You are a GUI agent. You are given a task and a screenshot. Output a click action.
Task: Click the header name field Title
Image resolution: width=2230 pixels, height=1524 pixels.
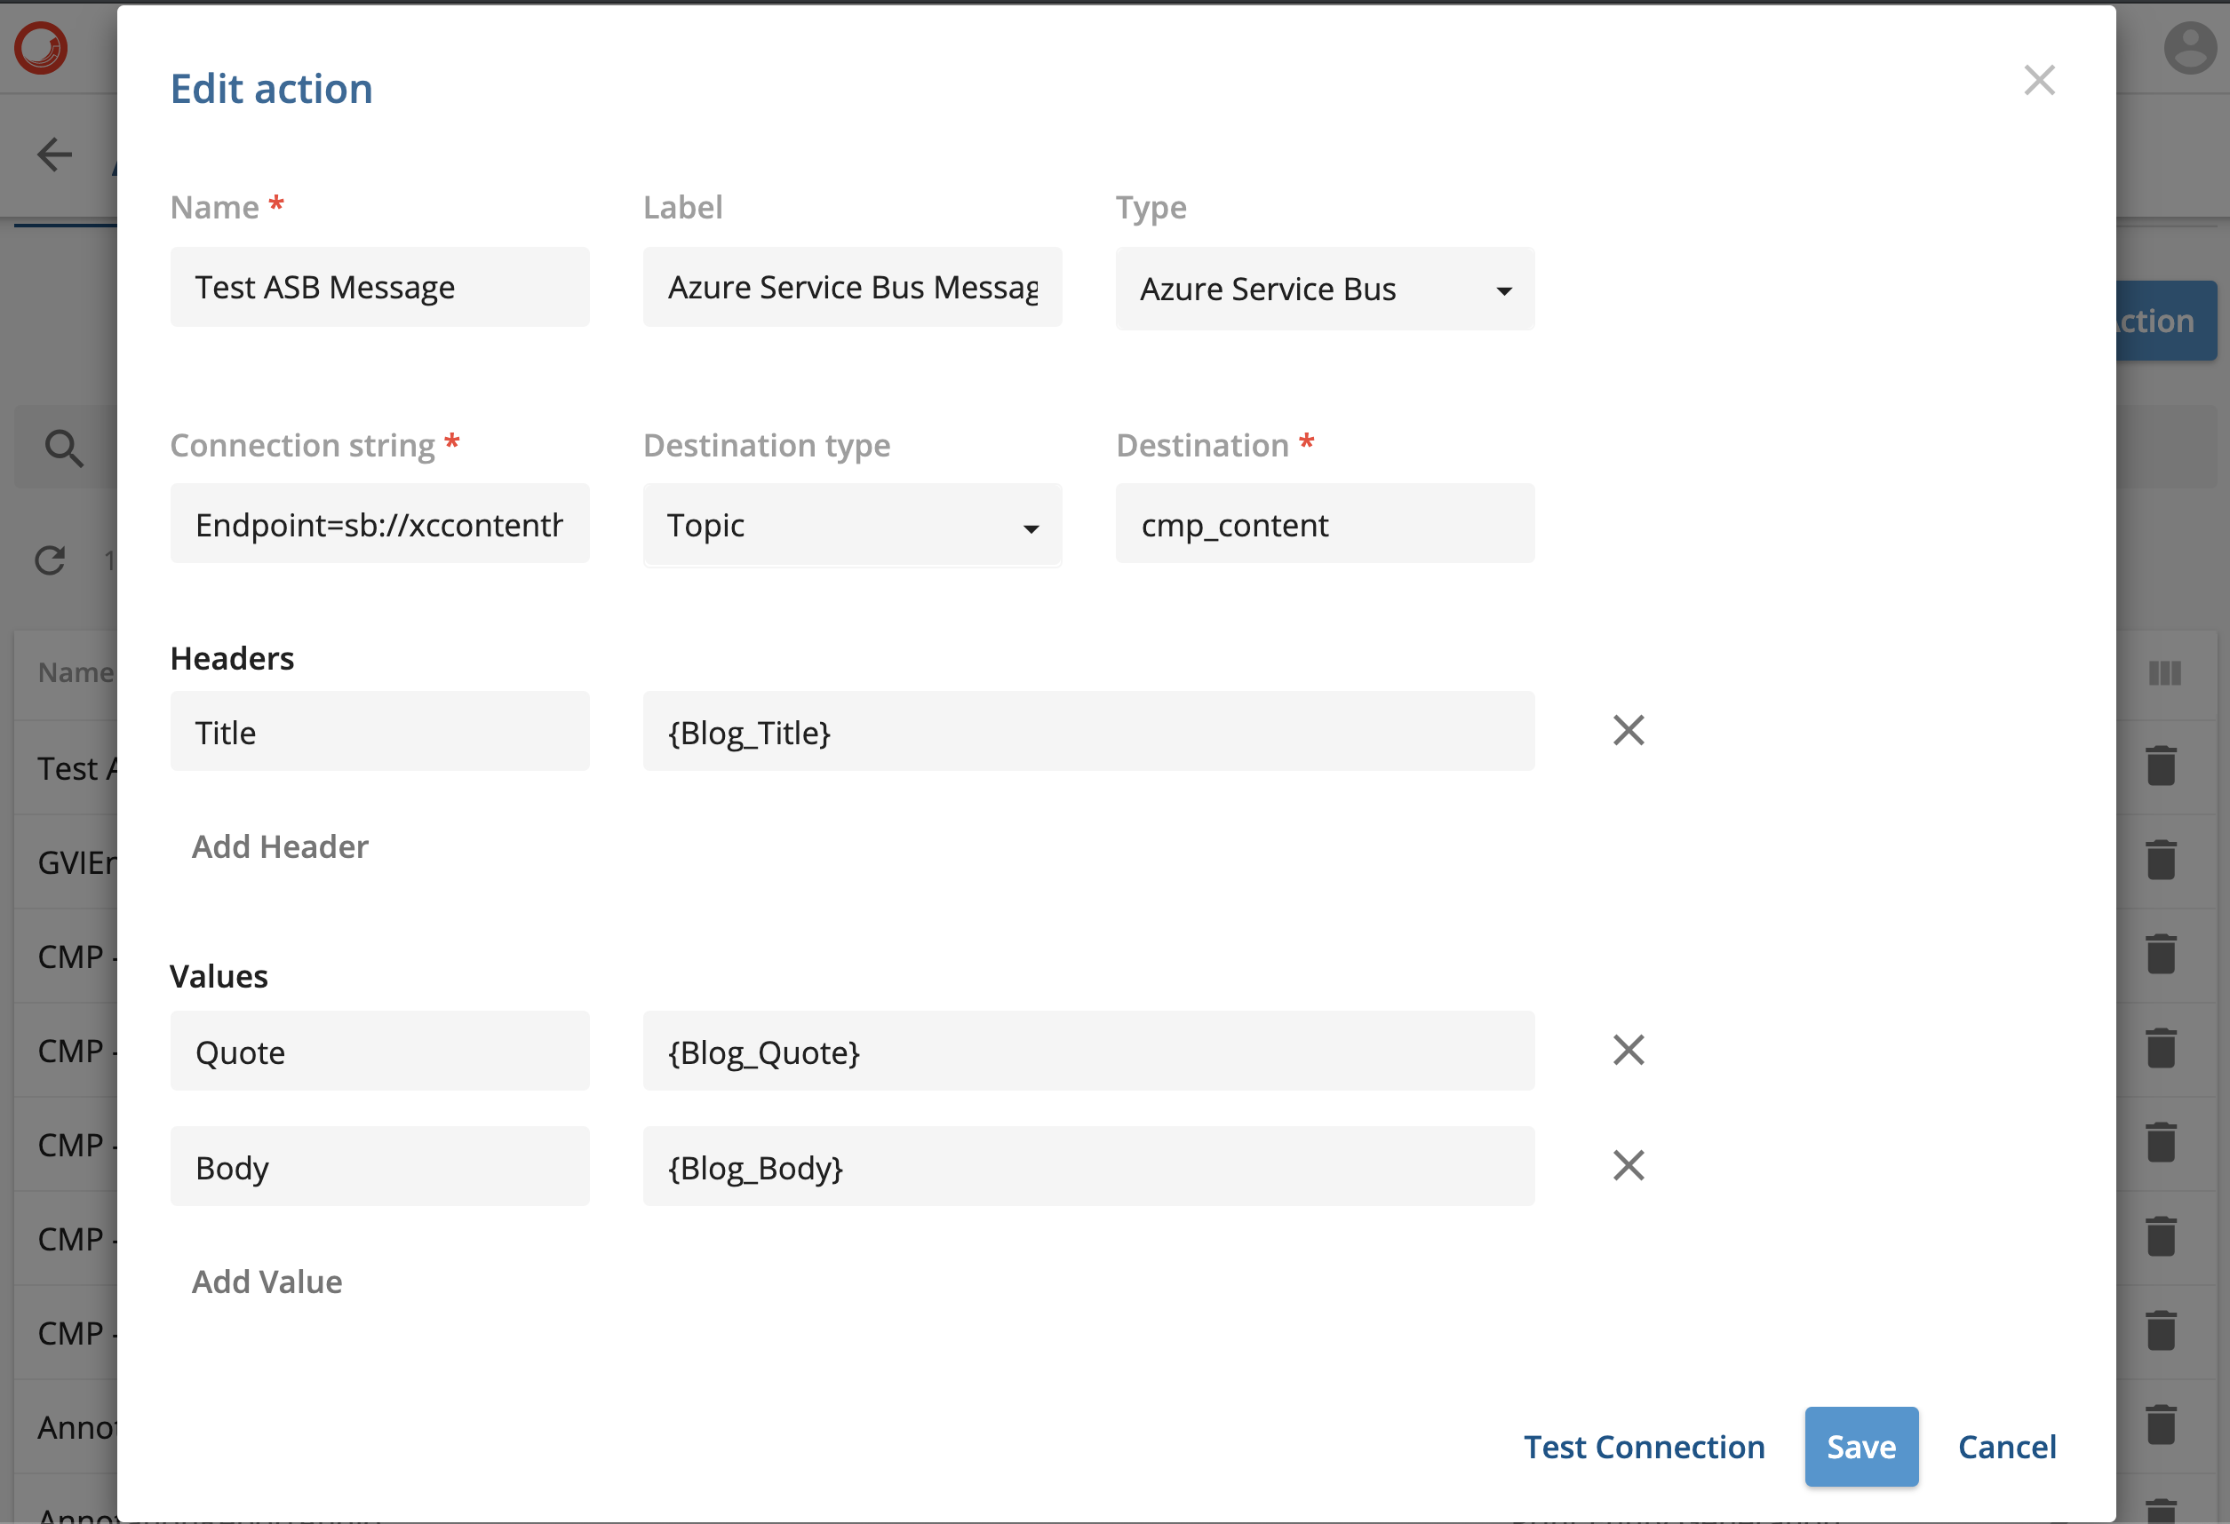380,731
